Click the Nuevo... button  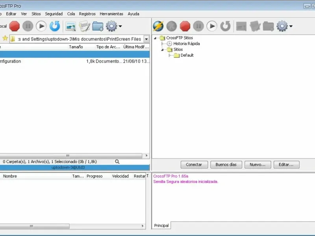click(x=258, y=164)
